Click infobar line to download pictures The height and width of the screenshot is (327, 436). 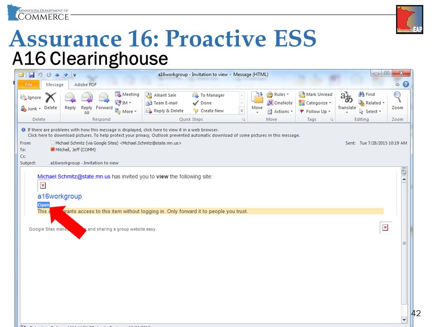(164, 135)
